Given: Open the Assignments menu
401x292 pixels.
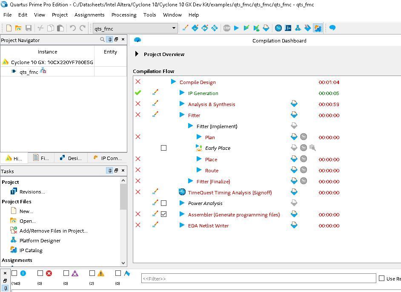Looking at the screenshot, I should pyautogui.click(x=89, y=14).
